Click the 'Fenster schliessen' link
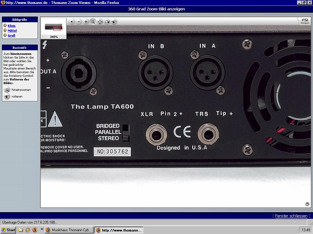This screenshot has height=234, width=313. [291, 216]
